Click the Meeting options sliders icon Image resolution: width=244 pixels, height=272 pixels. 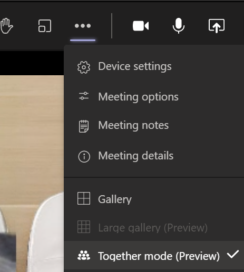coord(84,96)
